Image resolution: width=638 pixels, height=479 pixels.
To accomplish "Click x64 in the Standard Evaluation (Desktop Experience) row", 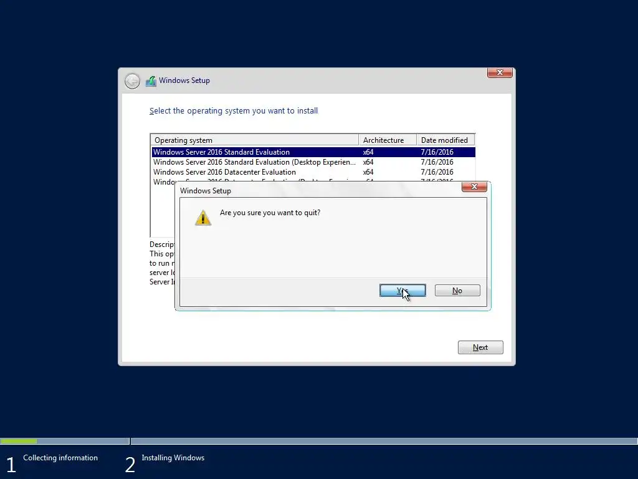I will (x=368, y=162).
